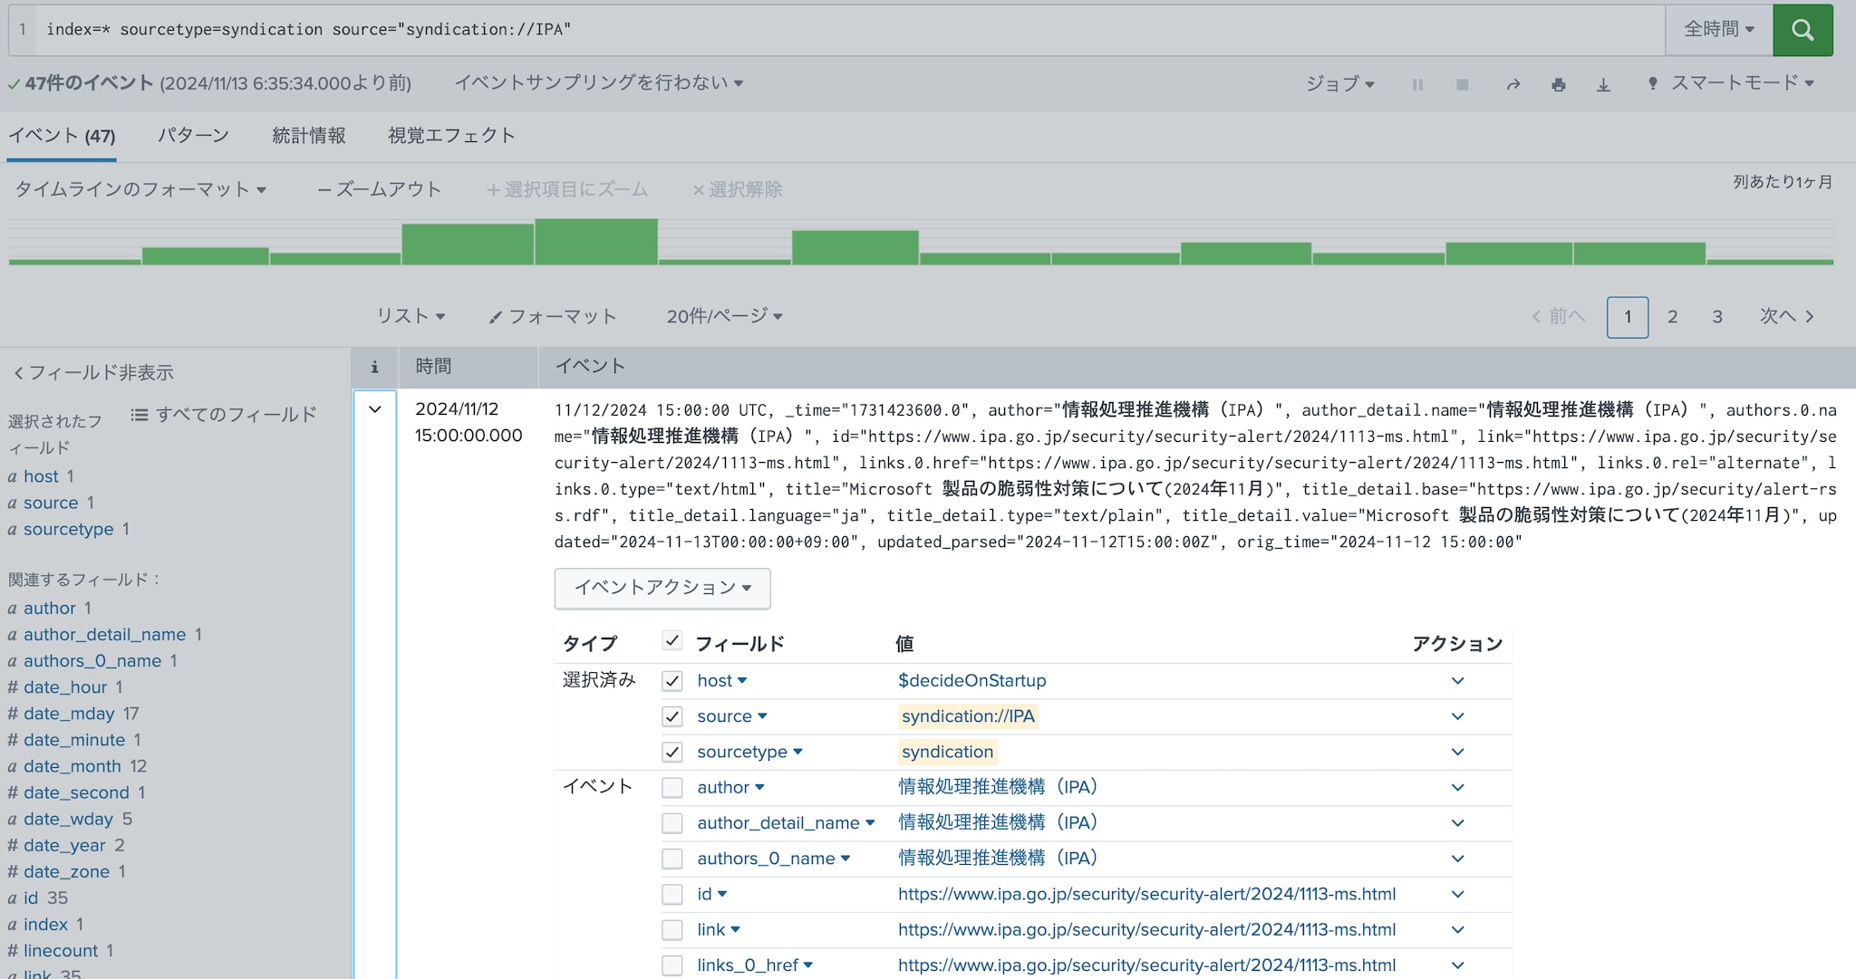Switch to the パターン tab
Image resolution: width=1856 pixels, height=979 pixels.
(193, 136)
